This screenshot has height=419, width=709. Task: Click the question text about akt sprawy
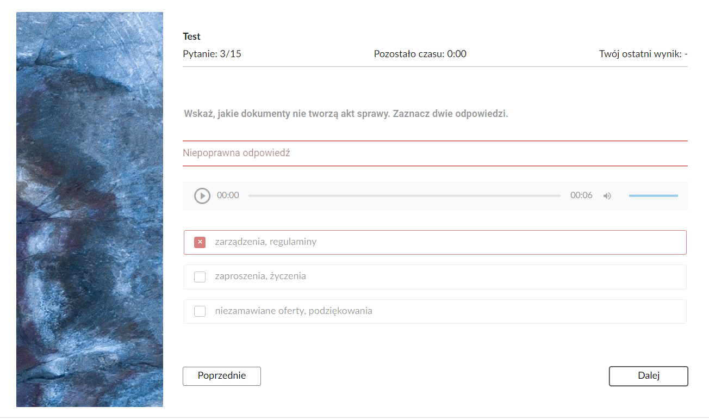pos(346,114)
